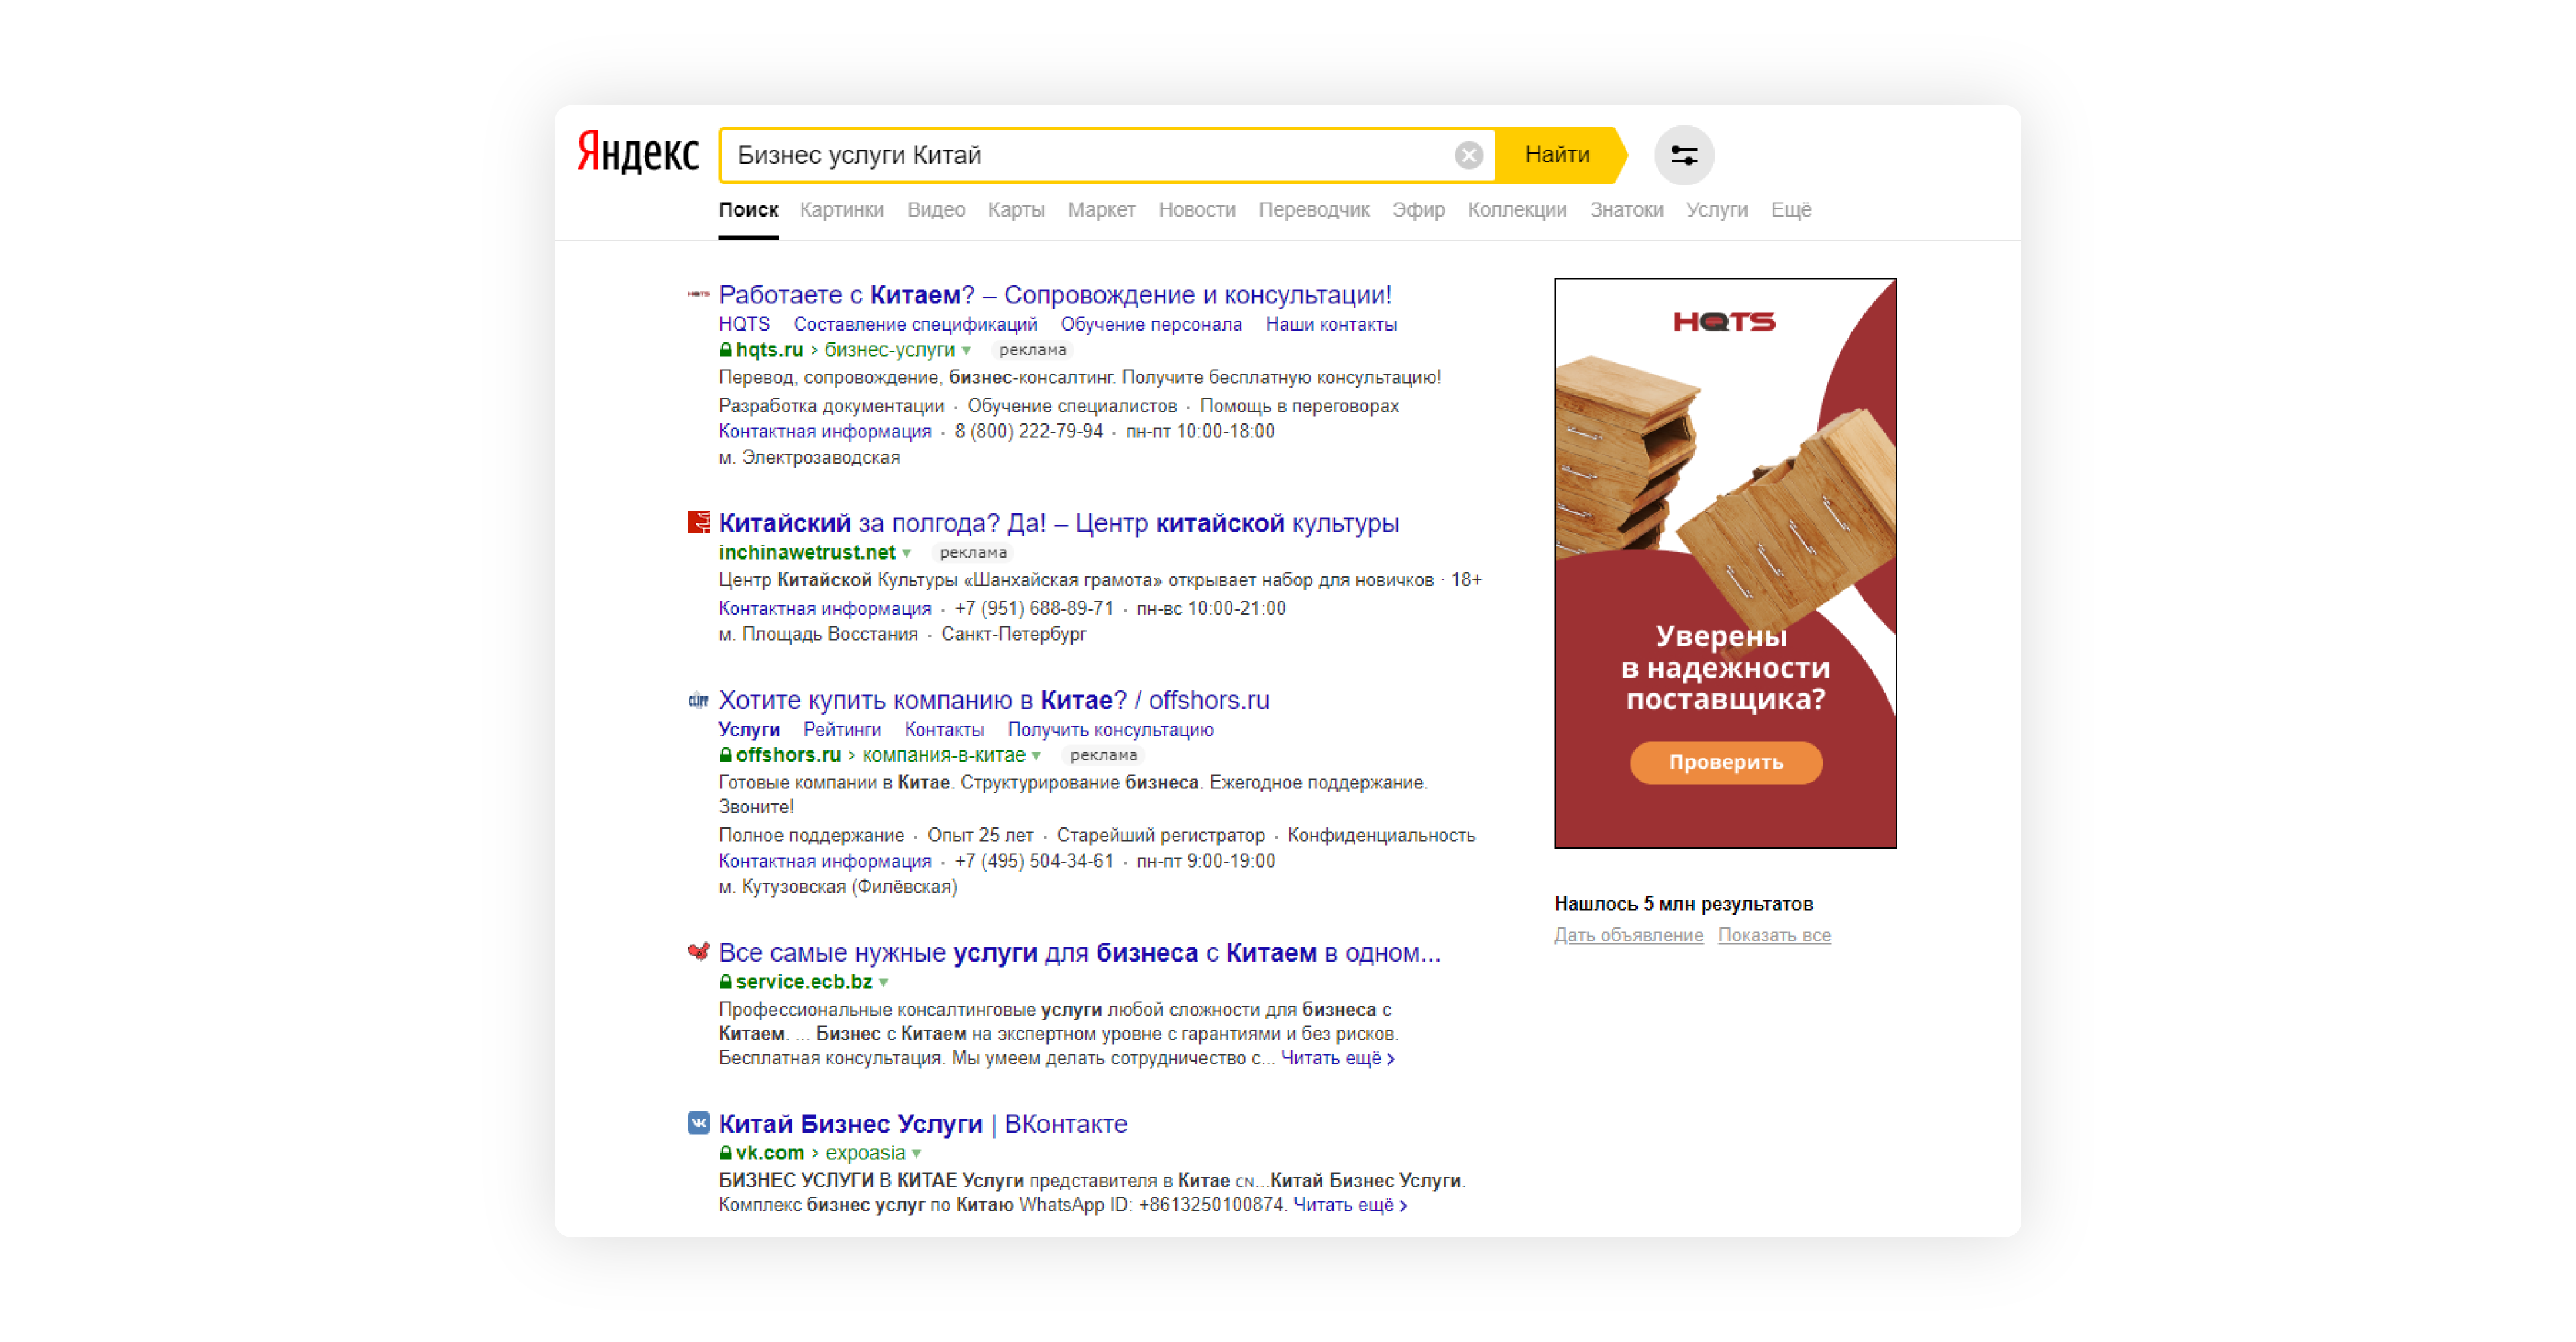This screenshot has width=2576, height=1342.
Task: Click the VK favicon near ВКонтакте result
Action: [x=698, y=1123]
